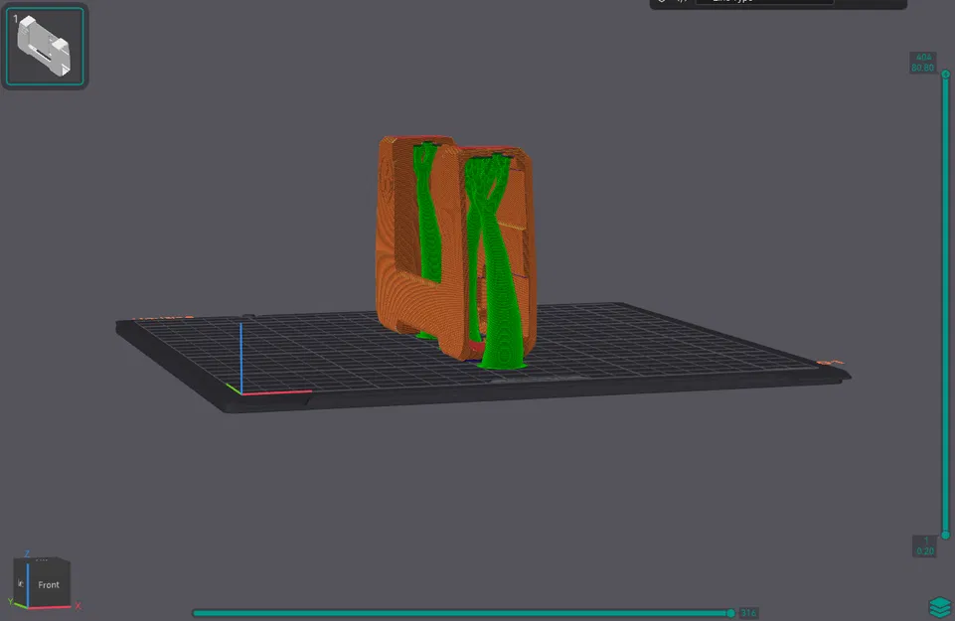Click the Front face of the view cube

[49, 584]
